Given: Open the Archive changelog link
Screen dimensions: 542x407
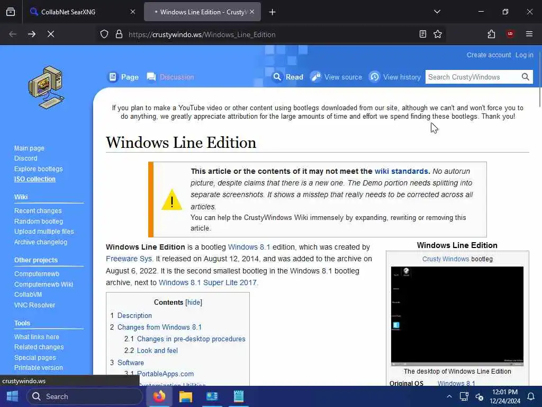Looking at the screenshot, I should tap(40, 242).
